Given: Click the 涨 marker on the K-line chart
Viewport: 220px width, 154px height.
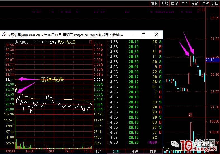Looking at the screenshot, I should point(190,115).
